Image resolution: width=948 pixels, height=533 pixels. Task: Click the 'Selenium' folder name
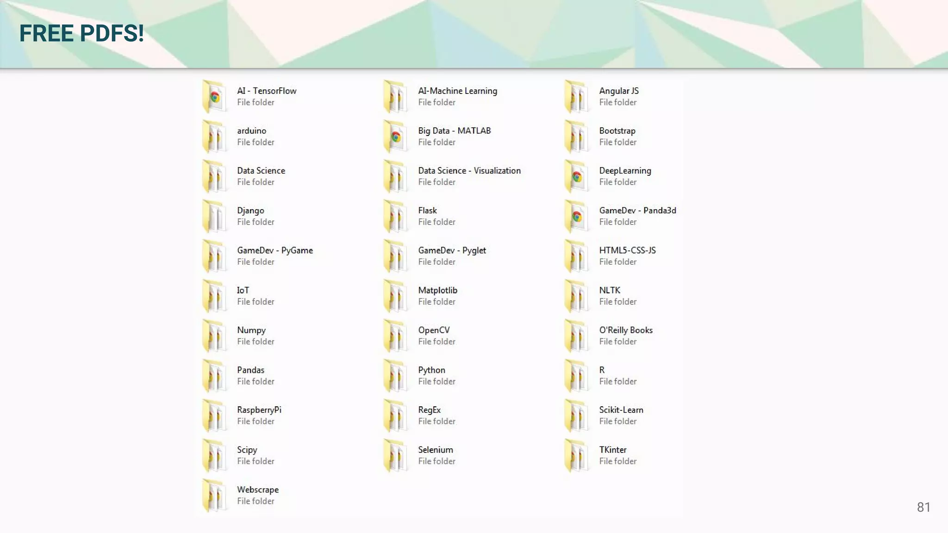[436, 449]
